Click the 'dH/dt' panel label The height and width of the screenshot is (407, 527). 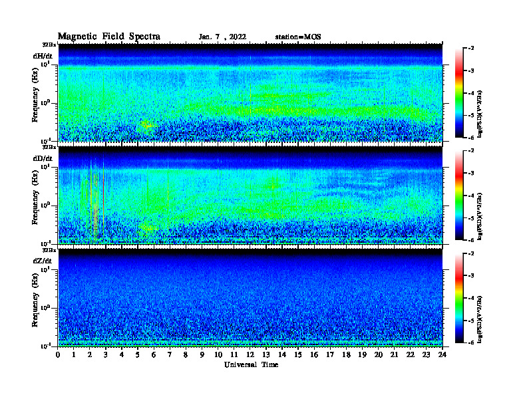(43, 56)
